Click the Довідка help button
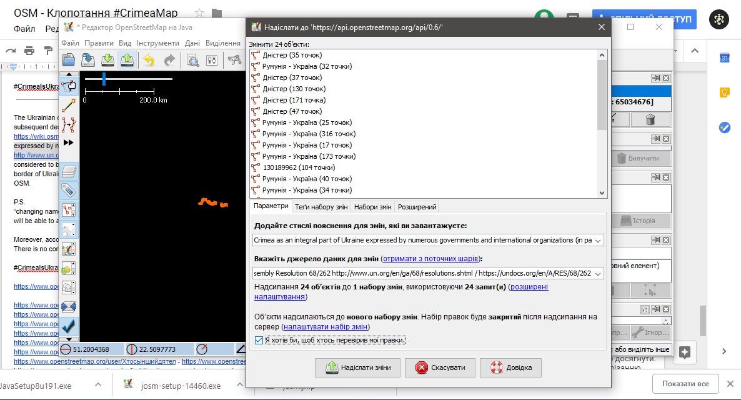Viewport: 741px width, 400px height. (510, 367)
